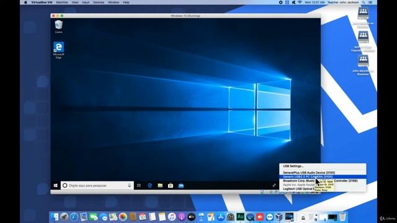Open Calendar app in the Dock

[142, 217]
